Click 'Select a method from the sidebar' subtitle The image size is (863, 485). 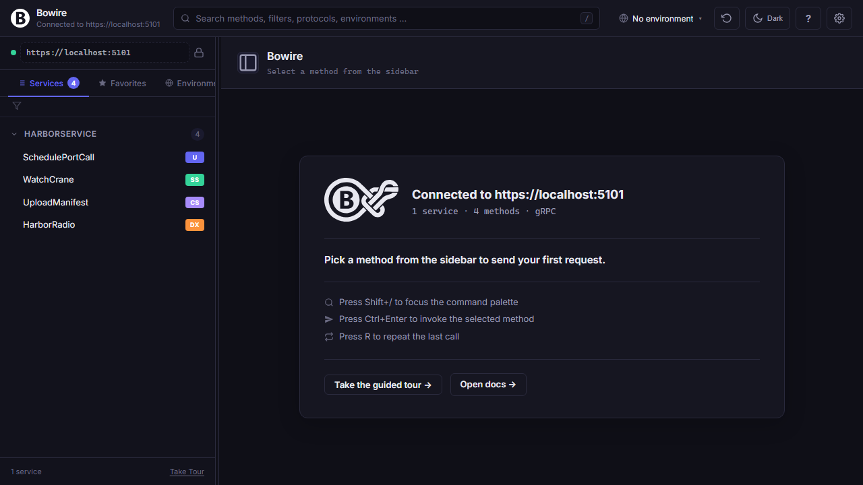coord(343,71)
